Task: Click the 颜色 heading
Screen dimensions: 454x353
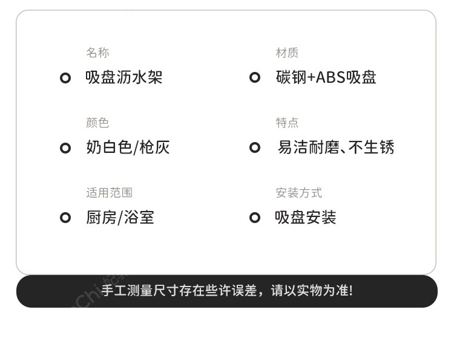Action: [97, 123]
